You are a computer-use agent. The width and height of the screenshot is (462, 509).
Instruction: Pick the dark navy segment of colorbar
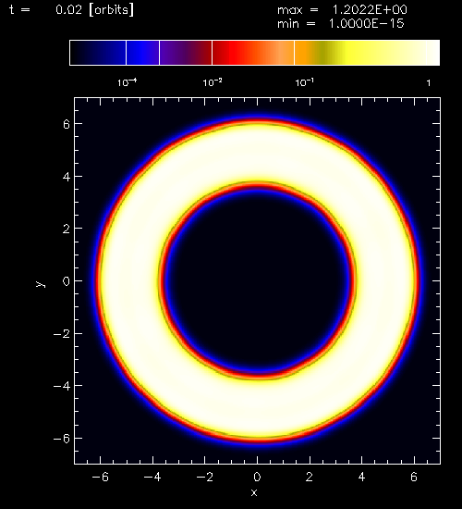coord(98,53)
